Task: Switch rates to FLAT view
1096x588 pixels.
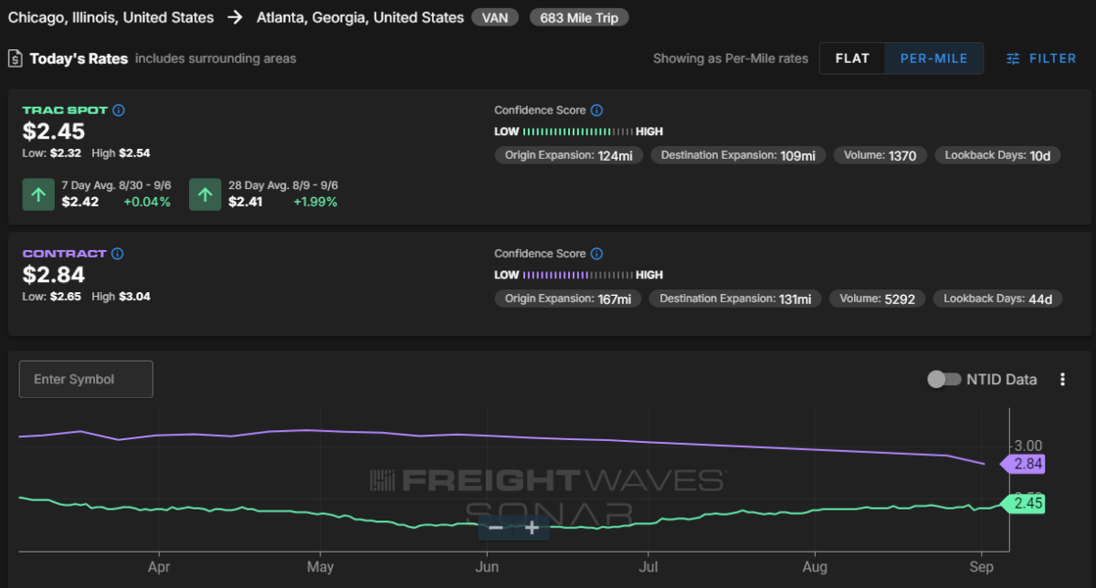Action: point(851,58)
